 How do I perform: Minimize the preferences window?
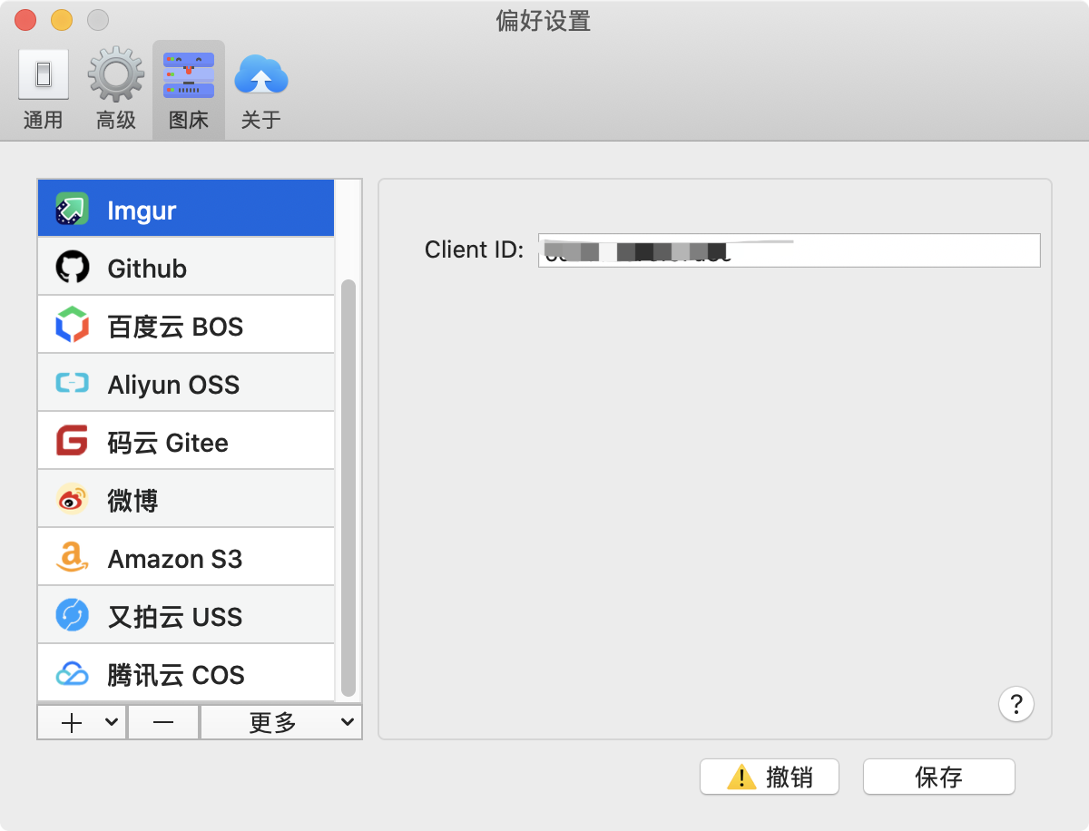click(x=62, y=20)
